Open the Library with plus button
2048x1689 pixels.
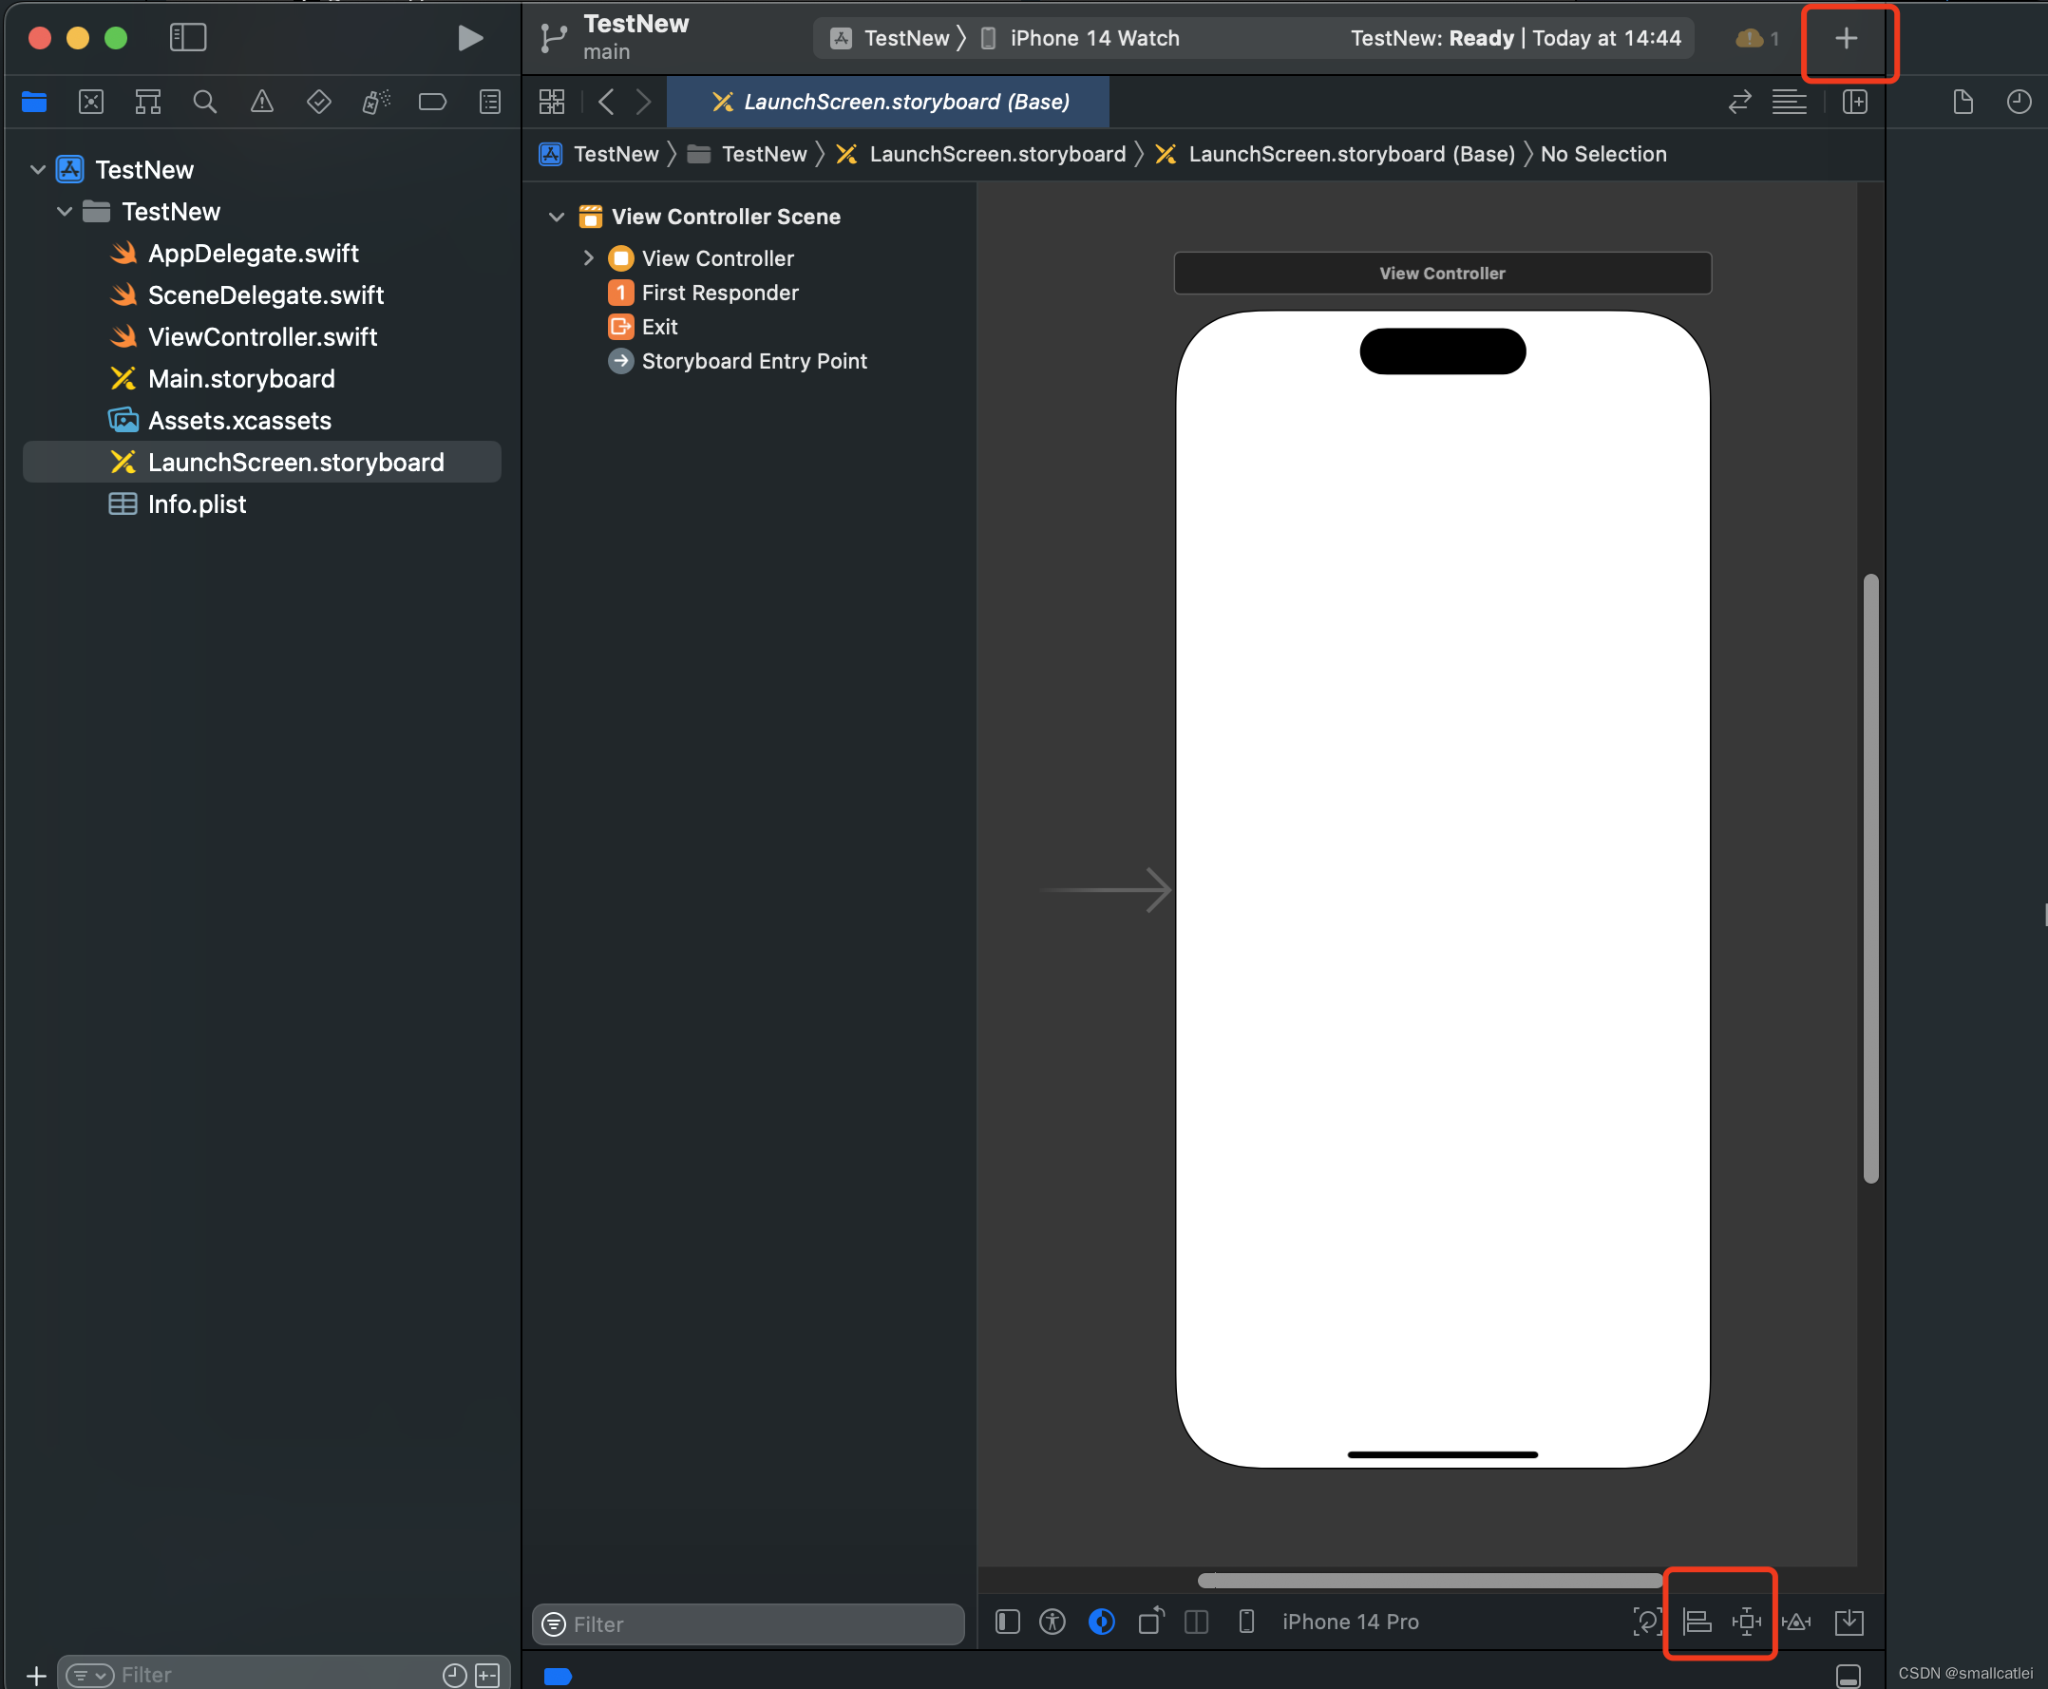click(x=1846, y=39)
